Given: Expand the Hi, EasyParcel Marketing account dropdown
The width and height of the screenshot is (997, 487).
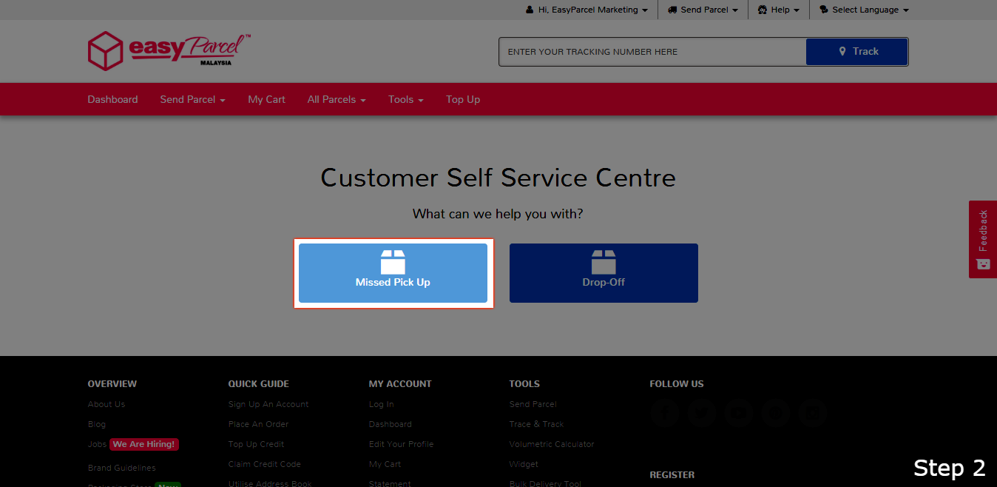Looking at the screenshot, I should 587,10.
